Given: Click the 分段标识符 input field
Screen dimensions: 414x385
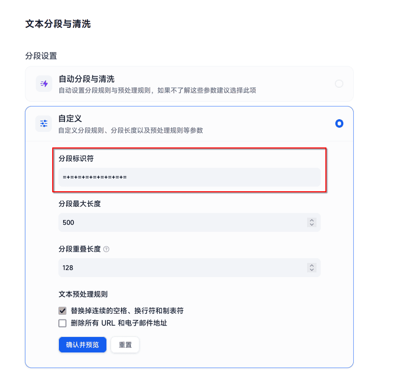Looking at the screenshot, I should 188,177.
